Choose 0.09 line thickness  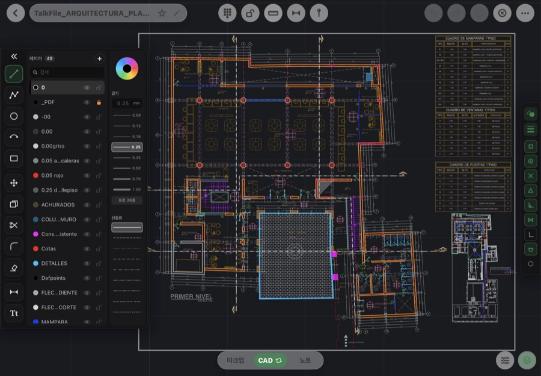[127, 116]
